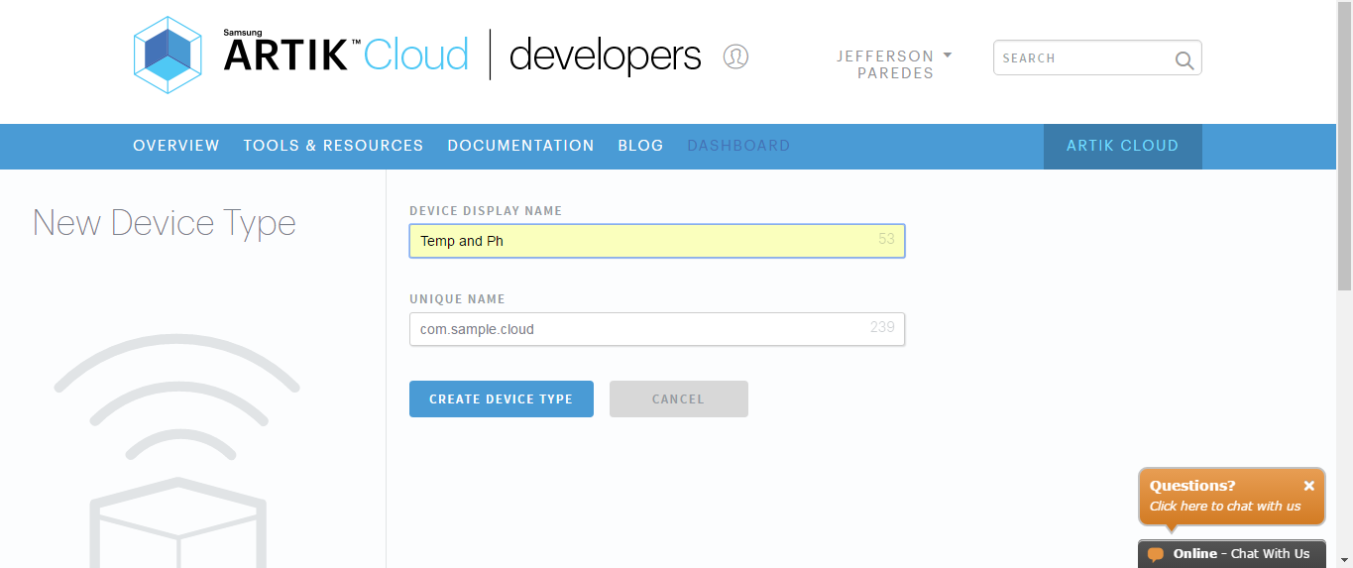Click the ARTIK cube logo icon
This screenshot has height=568, width=1353.
[x=168, y=55]
